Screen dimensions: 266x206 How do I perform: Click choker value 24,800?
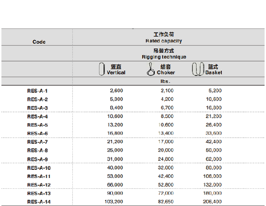pos(166,159)
